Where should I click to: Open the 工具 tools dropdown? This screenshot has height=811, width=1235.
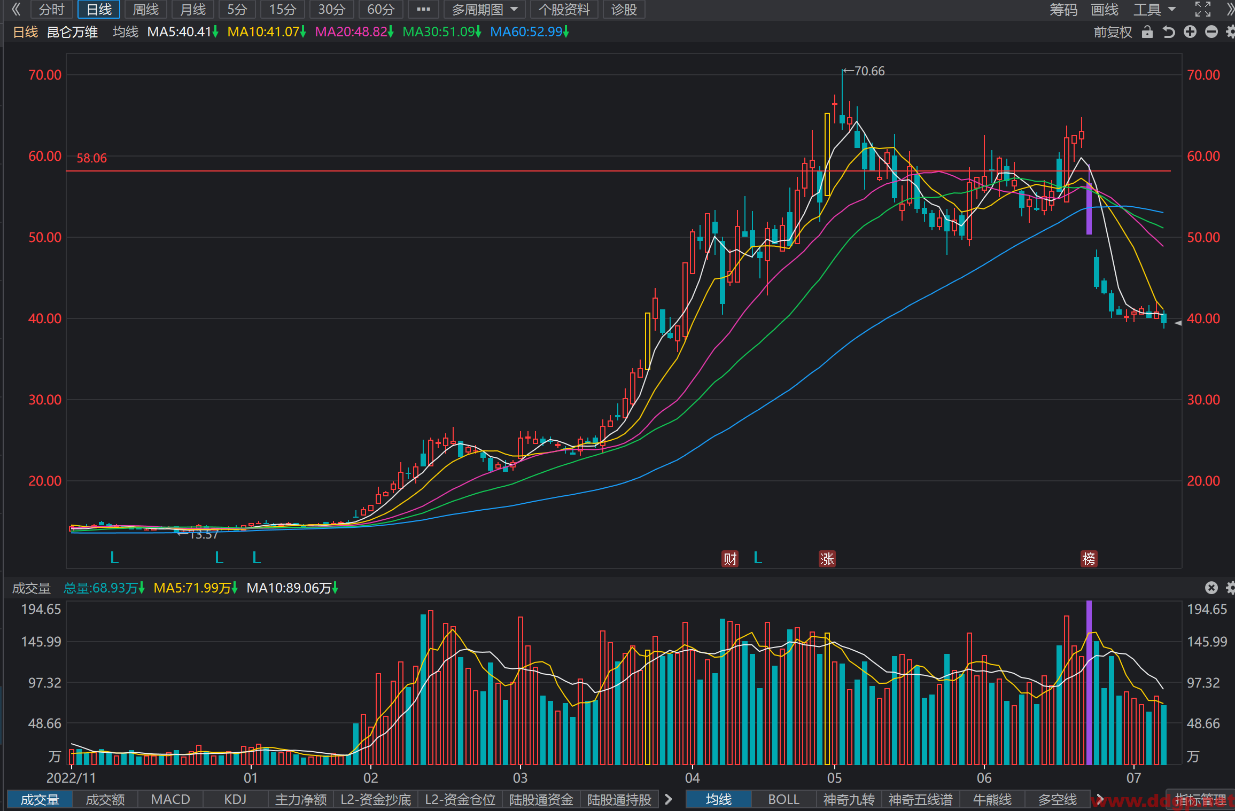tap(1154, 10)
